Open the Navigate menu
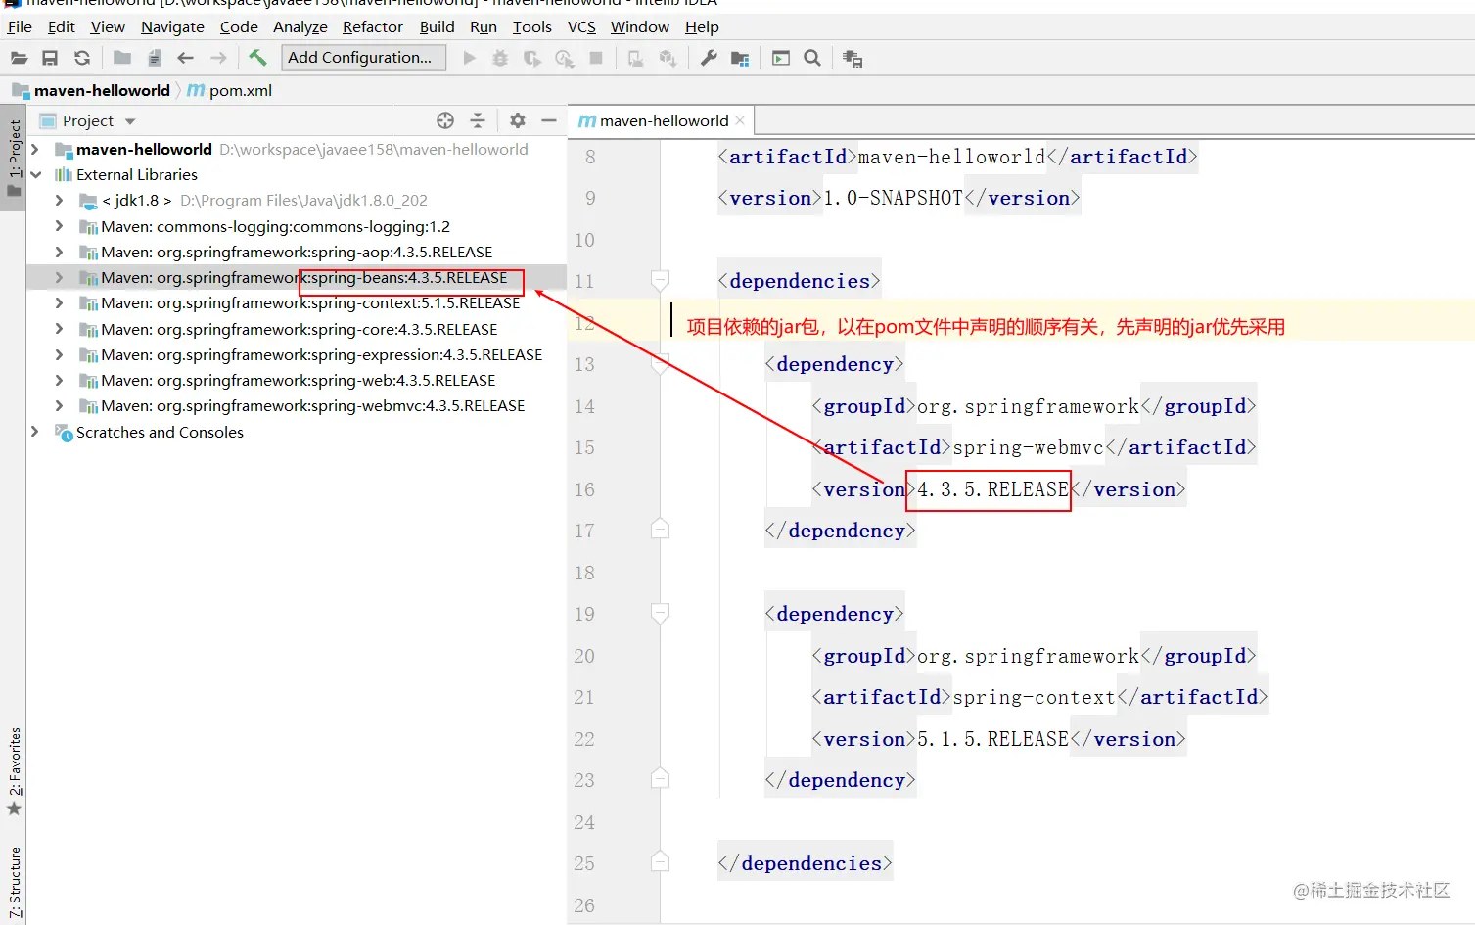 coord(172,26)
